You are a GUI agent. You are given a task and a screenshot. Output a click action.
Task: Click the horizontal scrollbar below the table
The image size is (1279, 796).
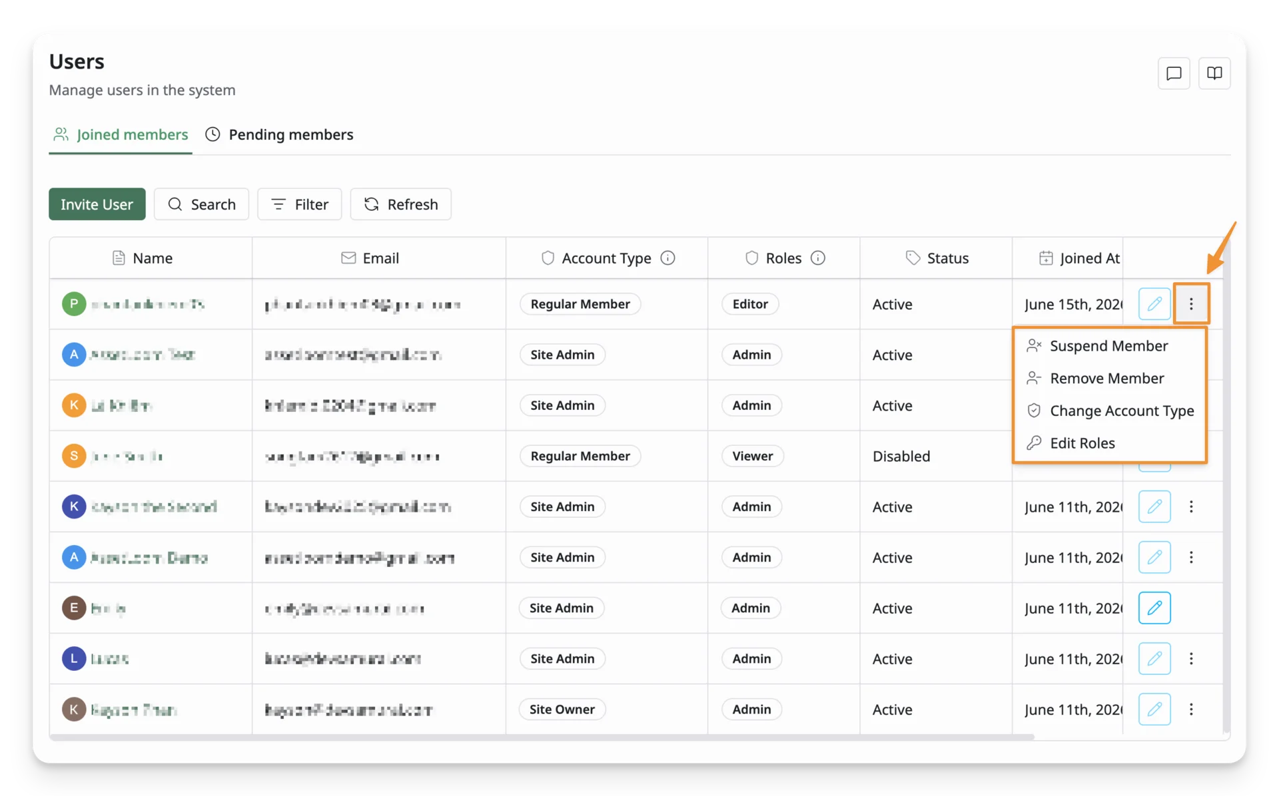click(542, 737)
